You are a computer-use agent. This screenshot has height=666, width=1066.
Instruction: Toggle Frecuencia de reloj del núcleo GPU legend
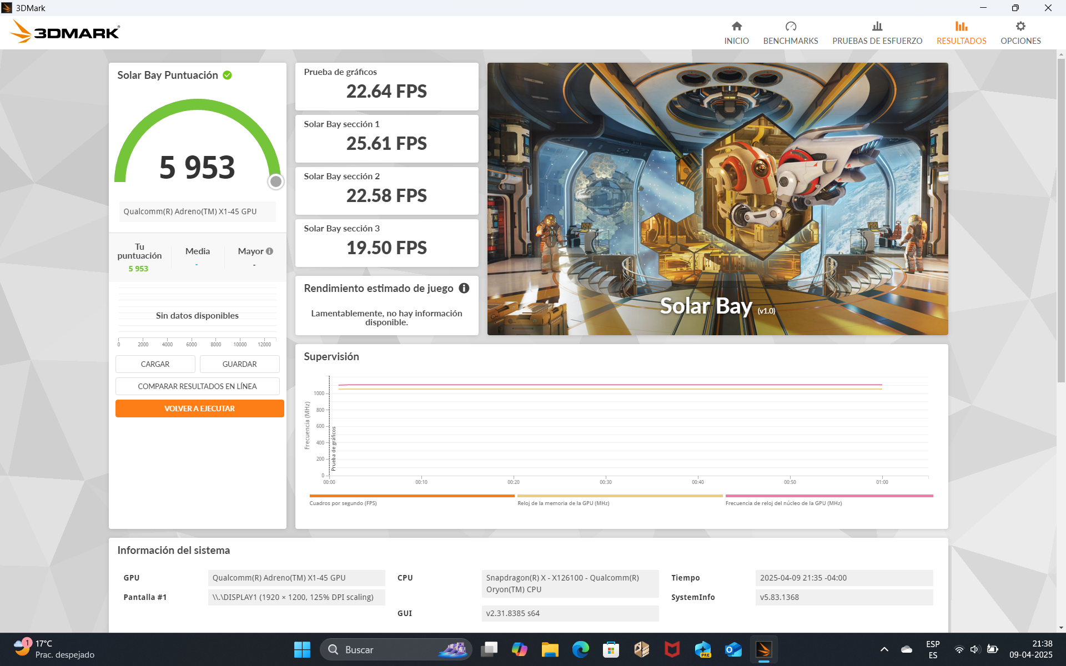click(829, 500)
